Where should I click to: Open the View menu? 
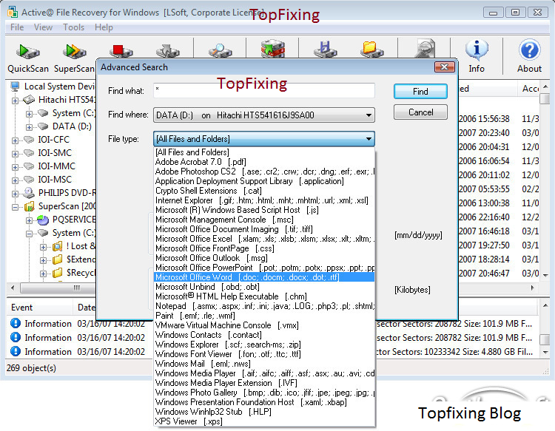click(43, 27)
